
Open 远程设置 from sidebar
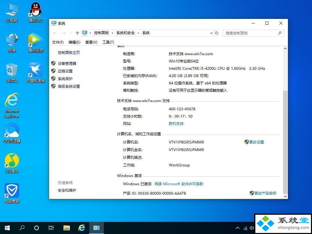(x=65, y=71)
